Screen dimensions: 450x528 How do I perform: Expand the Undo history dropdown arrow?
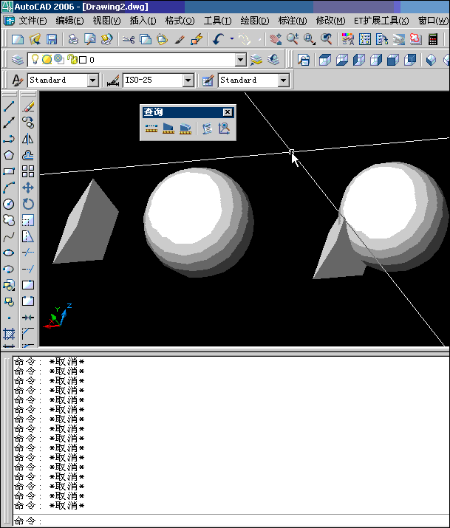point(232,39)
